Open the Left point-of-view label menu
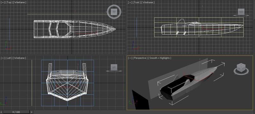The width and height of the screenshot is (255, 114). (9, 58)
